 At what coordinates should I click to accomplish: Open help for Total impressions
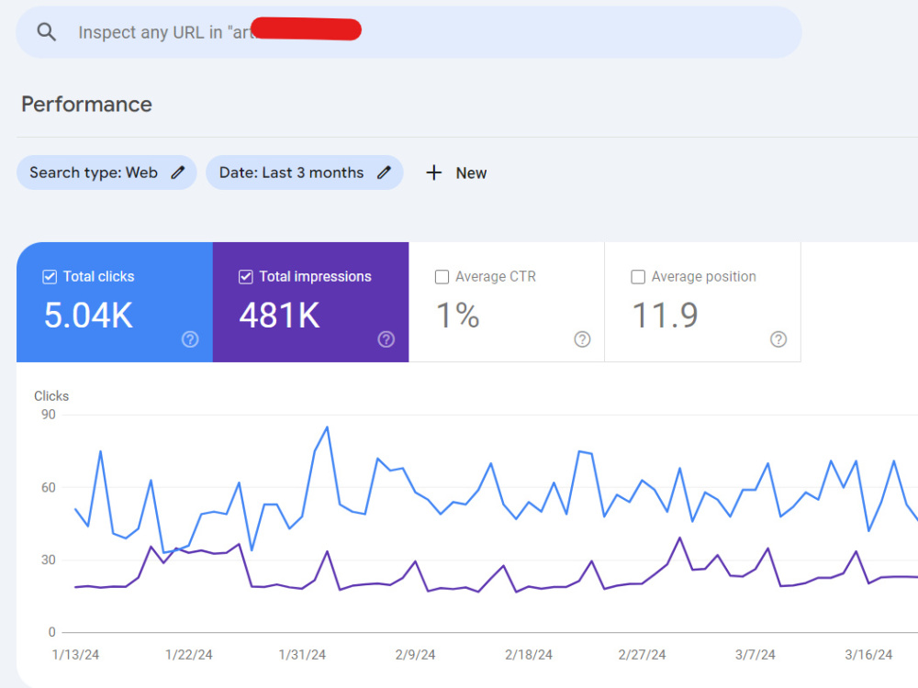click(x=386, y=339)
